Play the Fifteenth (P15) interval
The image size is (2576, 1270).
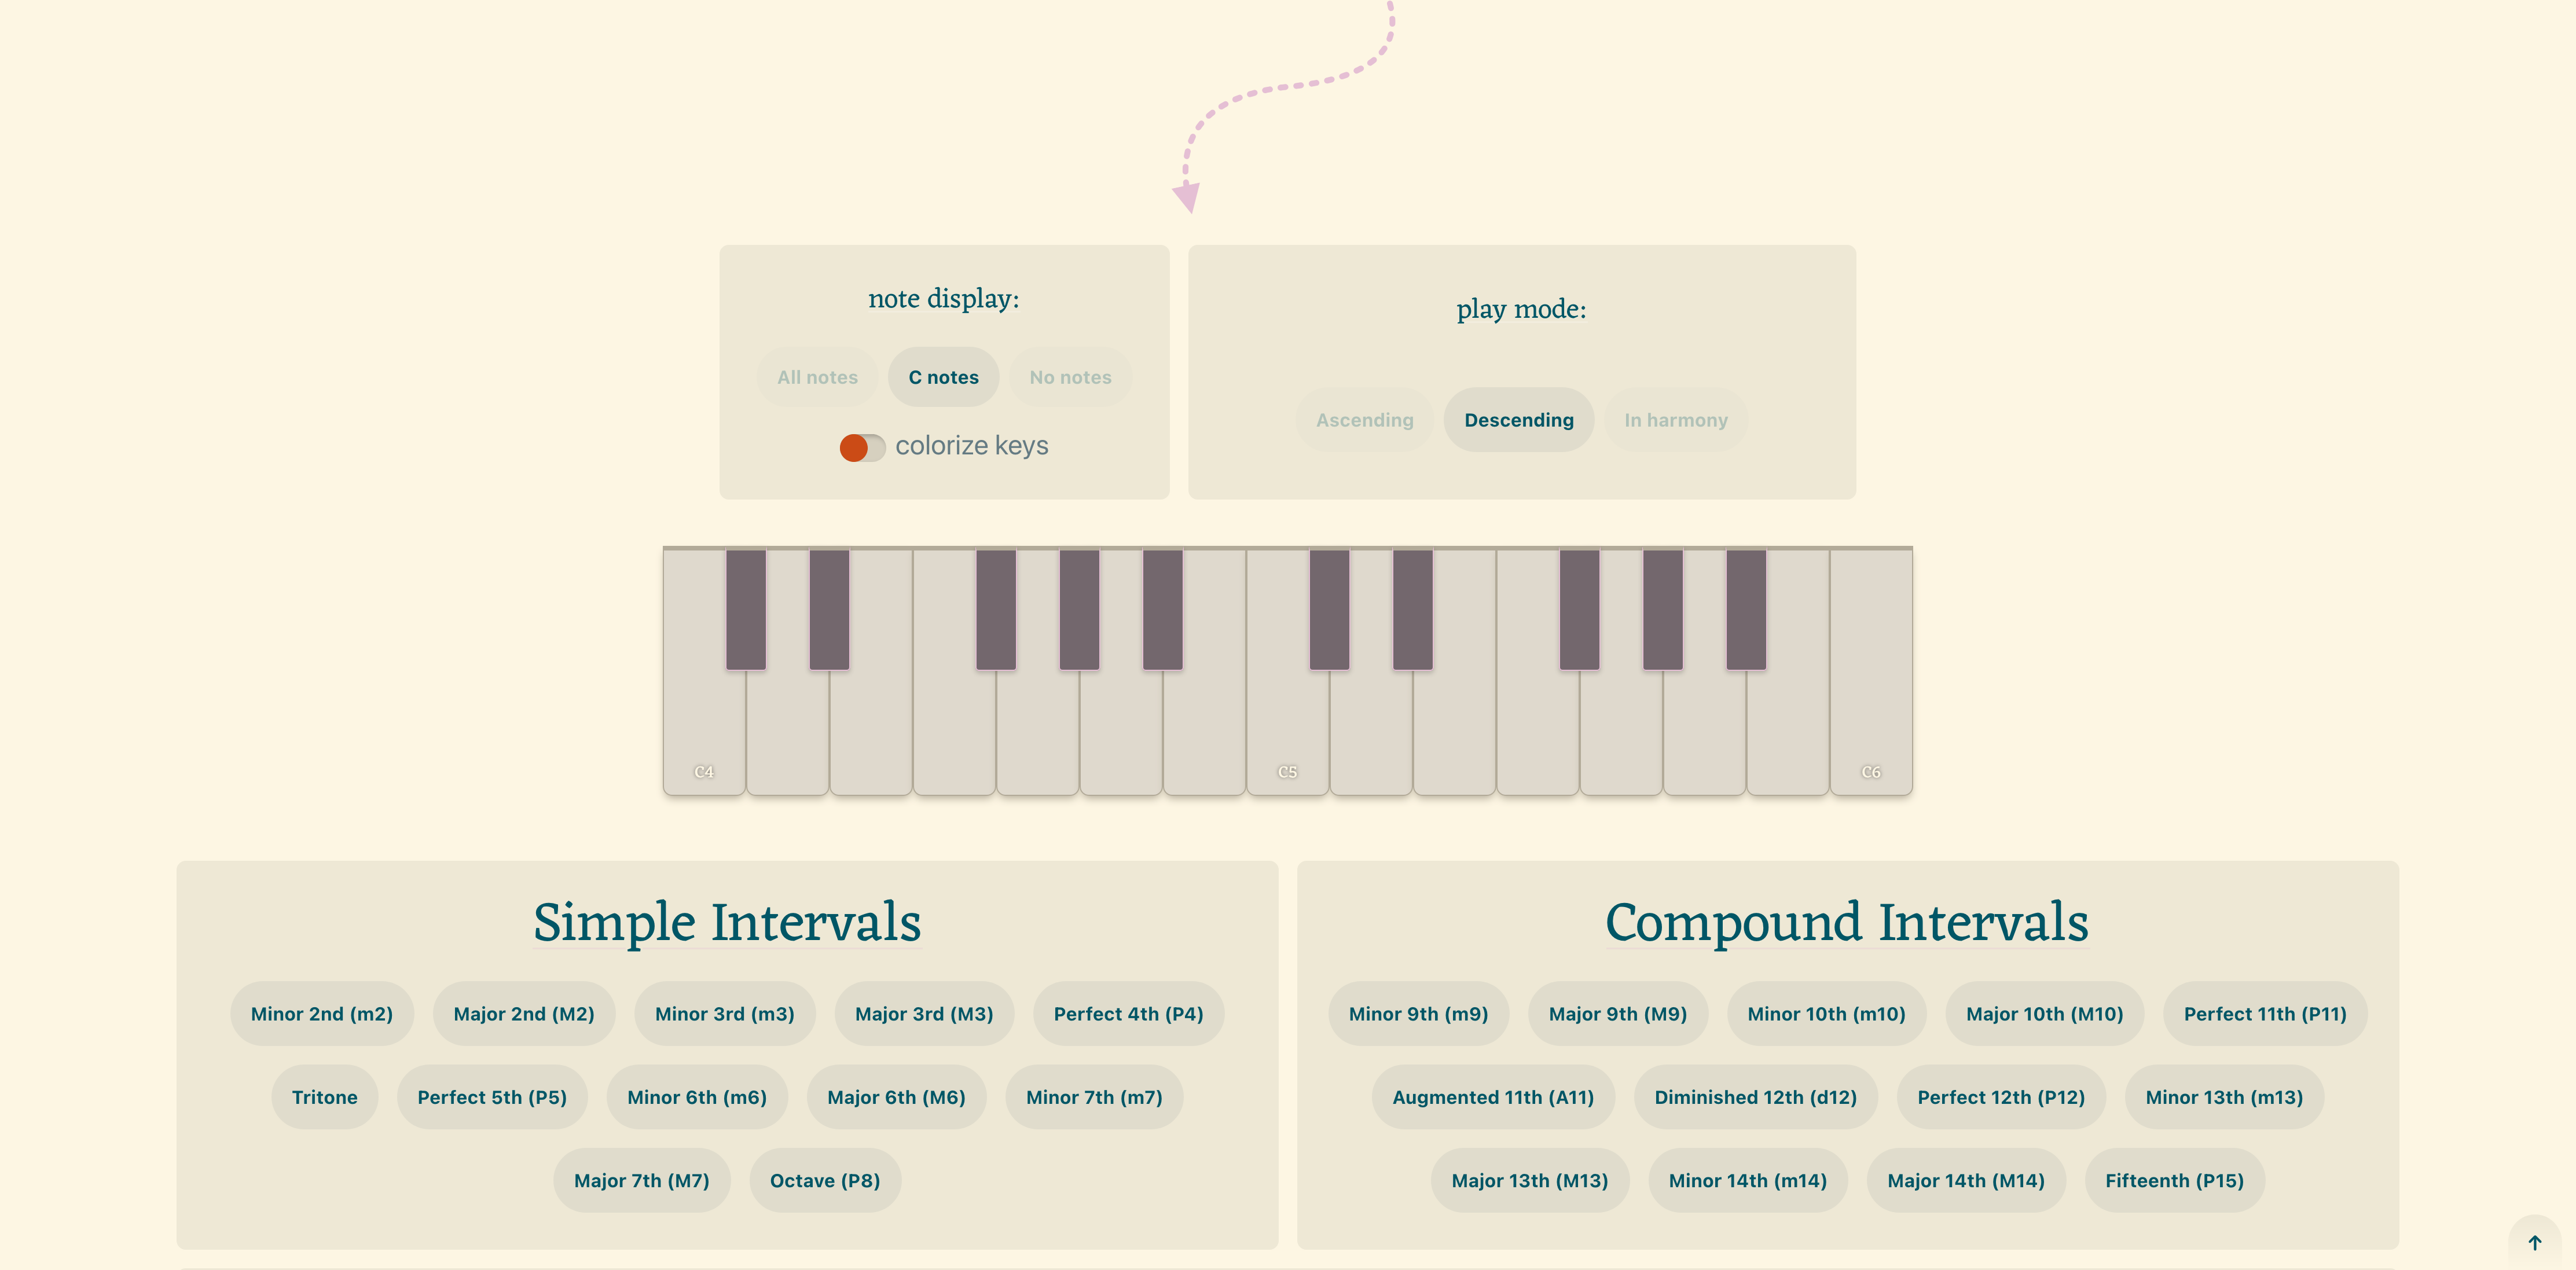click(2174, 1180)
